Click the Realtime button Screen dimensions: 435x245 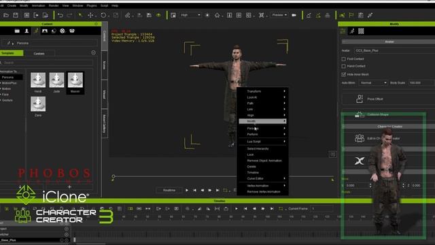(x=169, y=191)
